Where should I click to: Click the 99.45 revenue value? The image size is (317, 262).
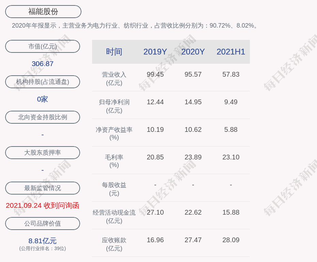[155, 74]
